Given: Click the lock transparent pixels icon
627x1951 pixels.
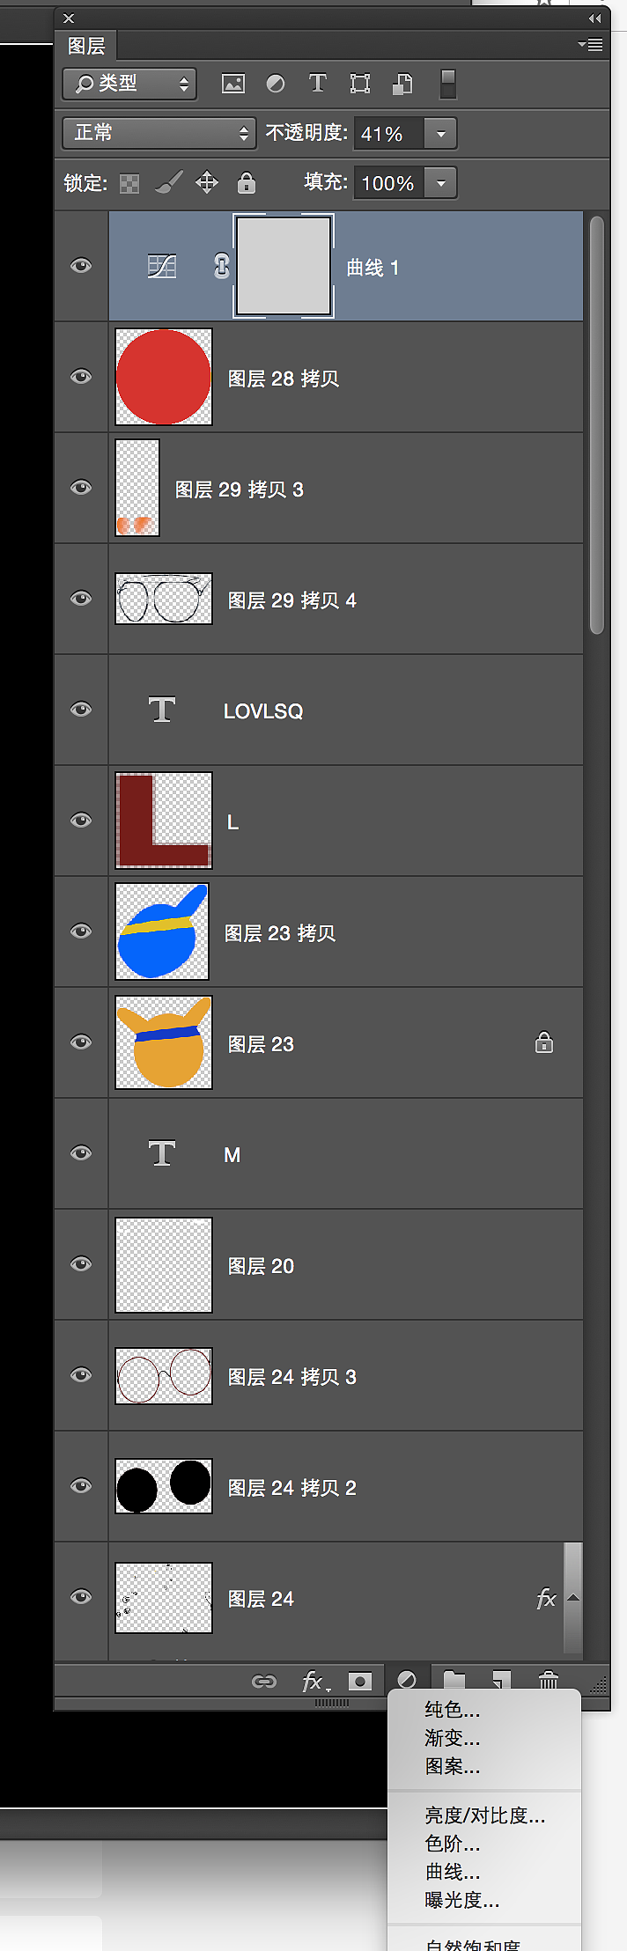Looking at the screenshot, I should (x=129, y=183).
